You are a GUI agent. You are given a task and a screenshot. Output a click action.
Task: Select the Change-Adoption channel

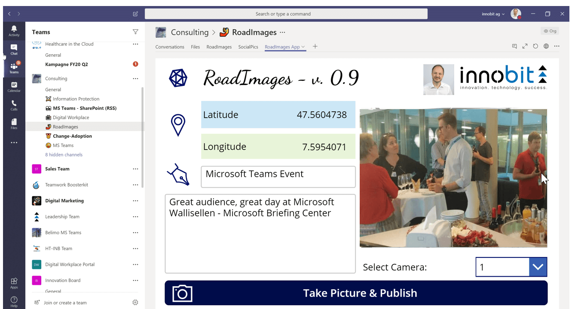tap(72, 136)
